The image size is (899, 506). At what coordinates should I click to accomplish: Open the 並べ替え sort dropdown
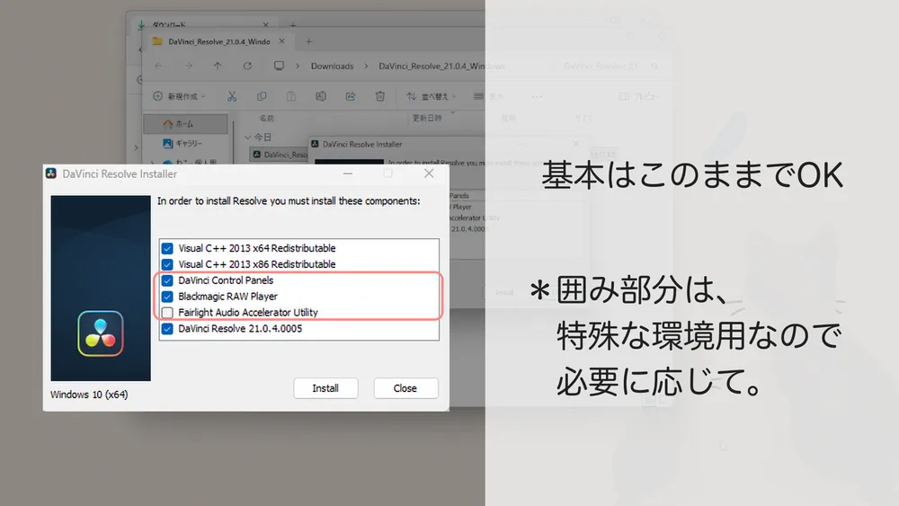tap(432, 96)
